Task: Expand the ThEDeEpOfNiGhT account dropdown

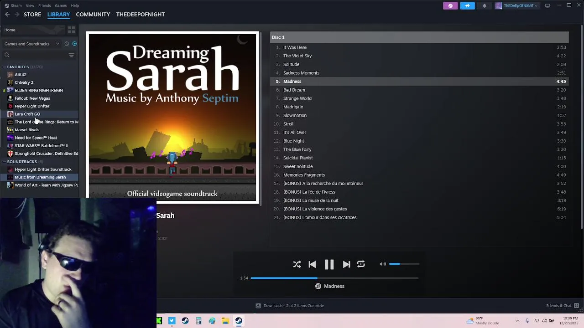Action: 516,5
